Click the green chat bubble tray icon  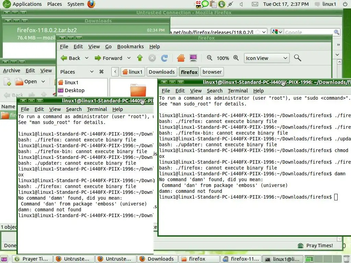coord(205,4)
